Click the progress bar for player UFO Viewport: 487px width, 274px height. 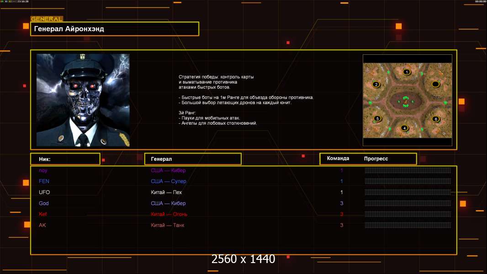(x=408, y=192)
